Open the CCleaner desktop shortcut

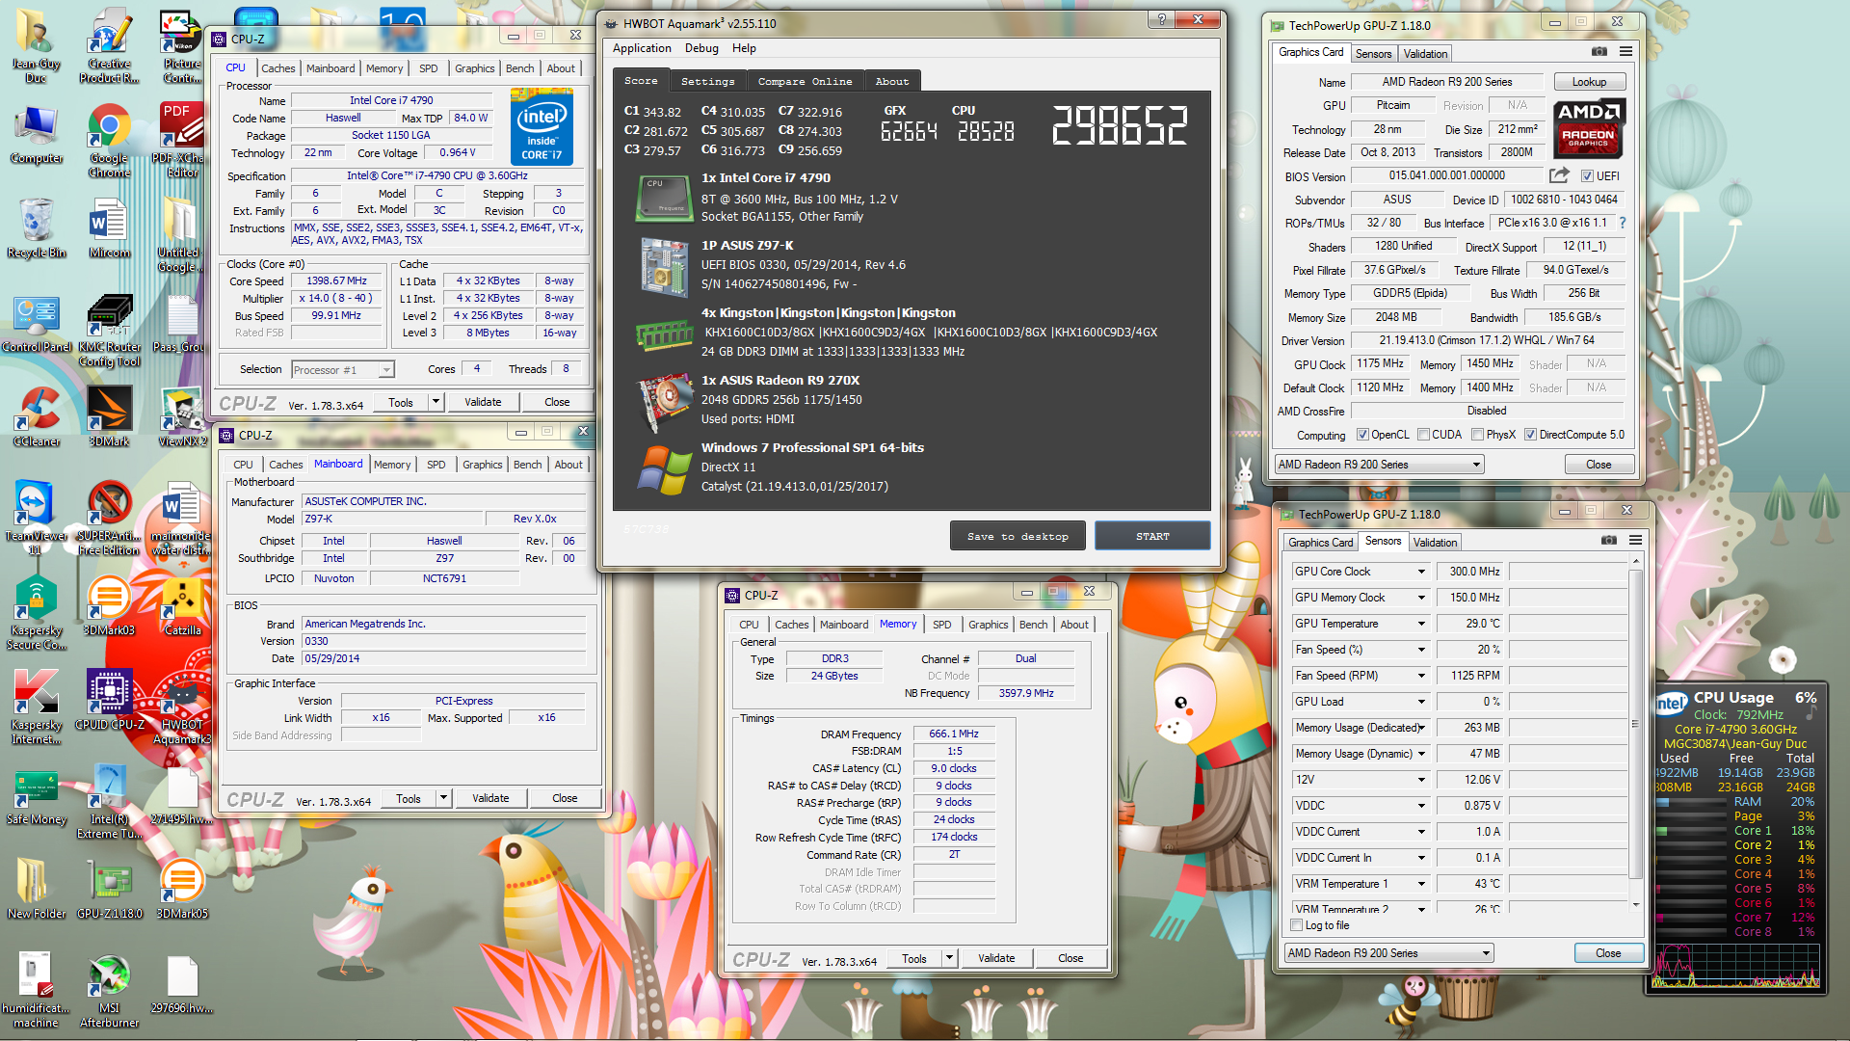point(37,416)
